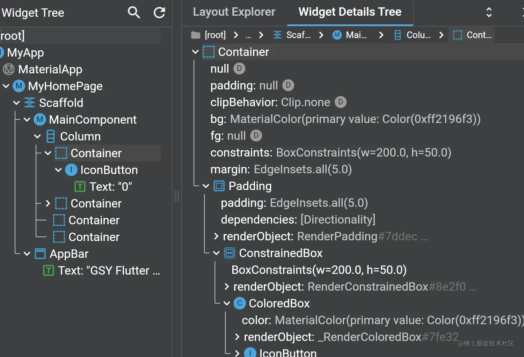
Task: Collapse the Padding node in details
Action: click(206, 186)
